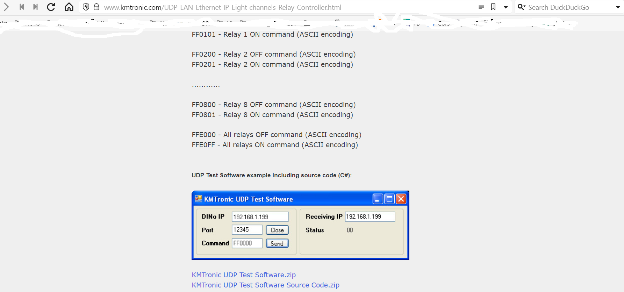Toggle reader view icon
The height and width of the screenshot is (292, 624).
coord(481,7)
